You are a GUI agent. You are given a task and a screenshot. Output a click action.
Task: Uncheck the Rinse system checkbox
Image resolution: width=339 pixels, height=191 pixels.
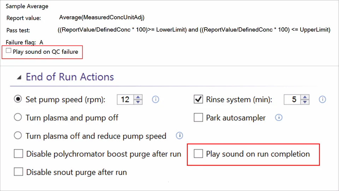pyautogui.click(x=198, y=99)
